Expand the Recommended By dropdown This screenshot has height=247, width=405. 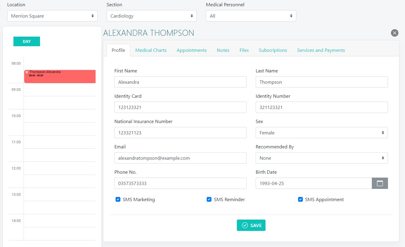321,158
